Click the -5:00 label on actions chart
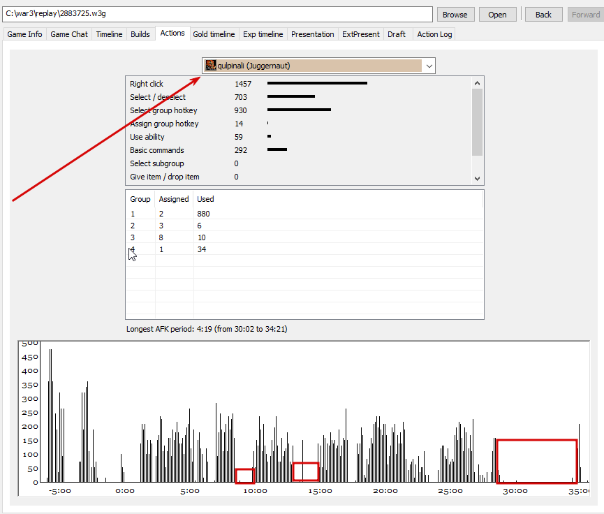Viewport: 604px width, 514px height. click(x=60, y=491)
